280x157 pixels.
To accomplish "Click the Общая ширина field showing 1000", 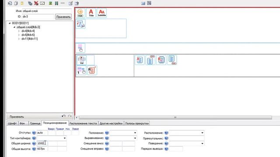I will (x=42, y=143).
